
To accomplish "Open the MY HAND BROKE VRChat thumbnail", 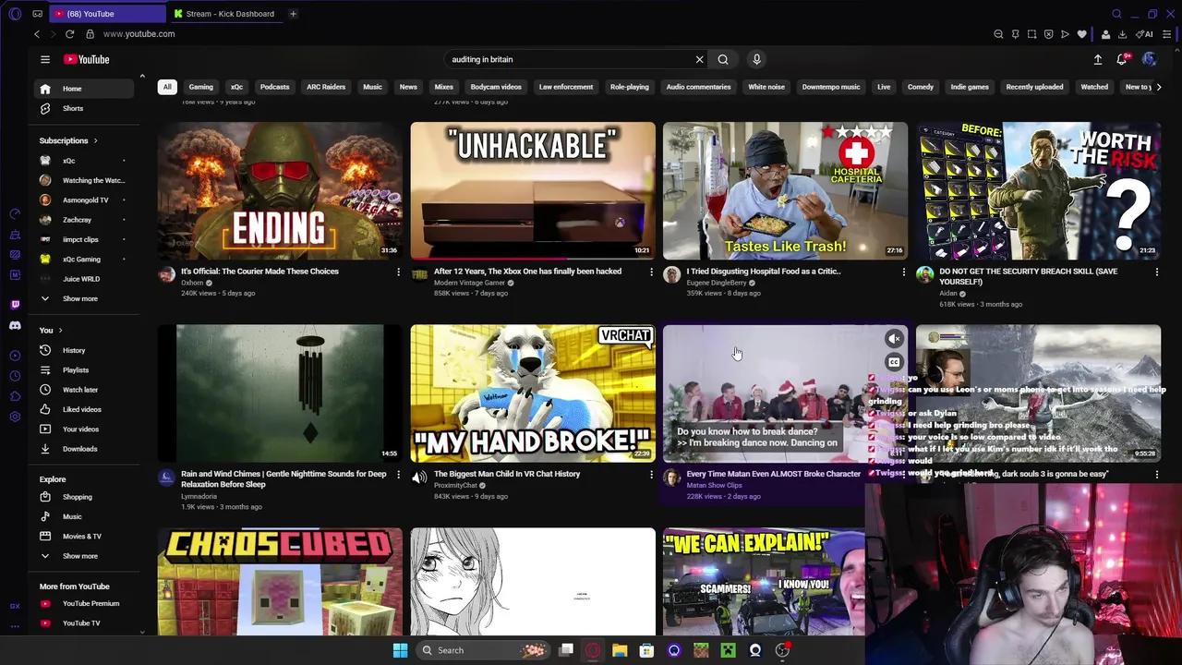I will pos(533,393).
